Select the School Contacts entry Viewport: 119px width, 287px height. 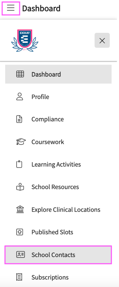[x=58, y=255]
